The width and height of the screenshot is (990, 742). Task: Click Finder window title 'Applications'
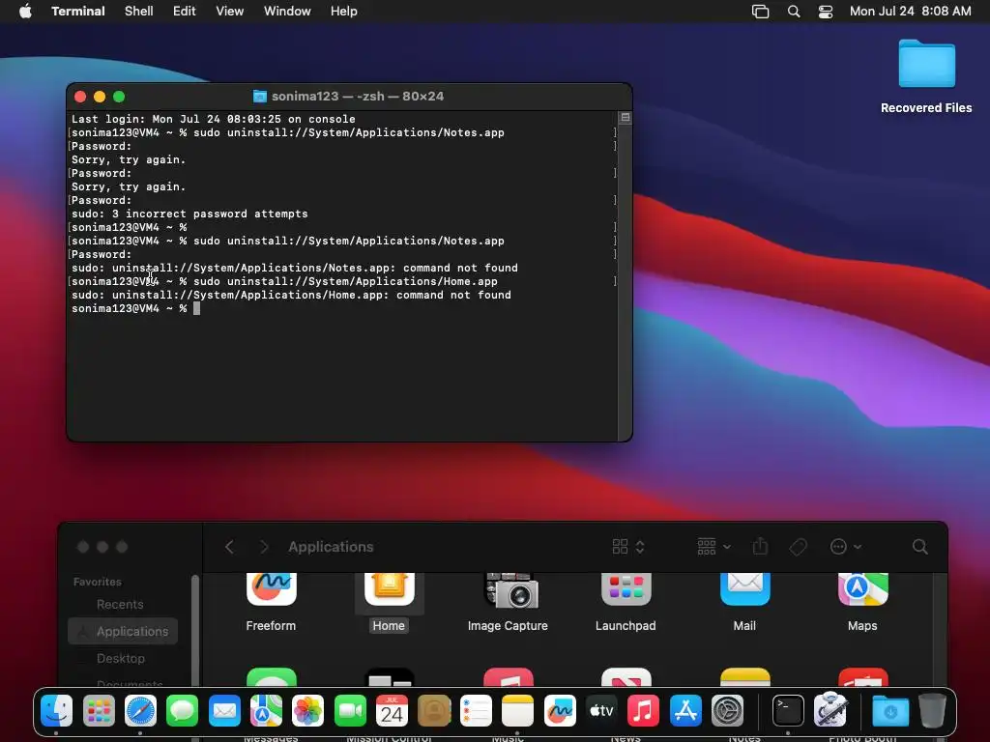[331, 547]
